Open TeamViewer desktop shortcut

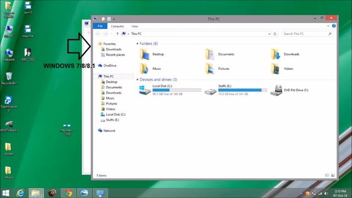pyautogui.click(x=9, y=103)
